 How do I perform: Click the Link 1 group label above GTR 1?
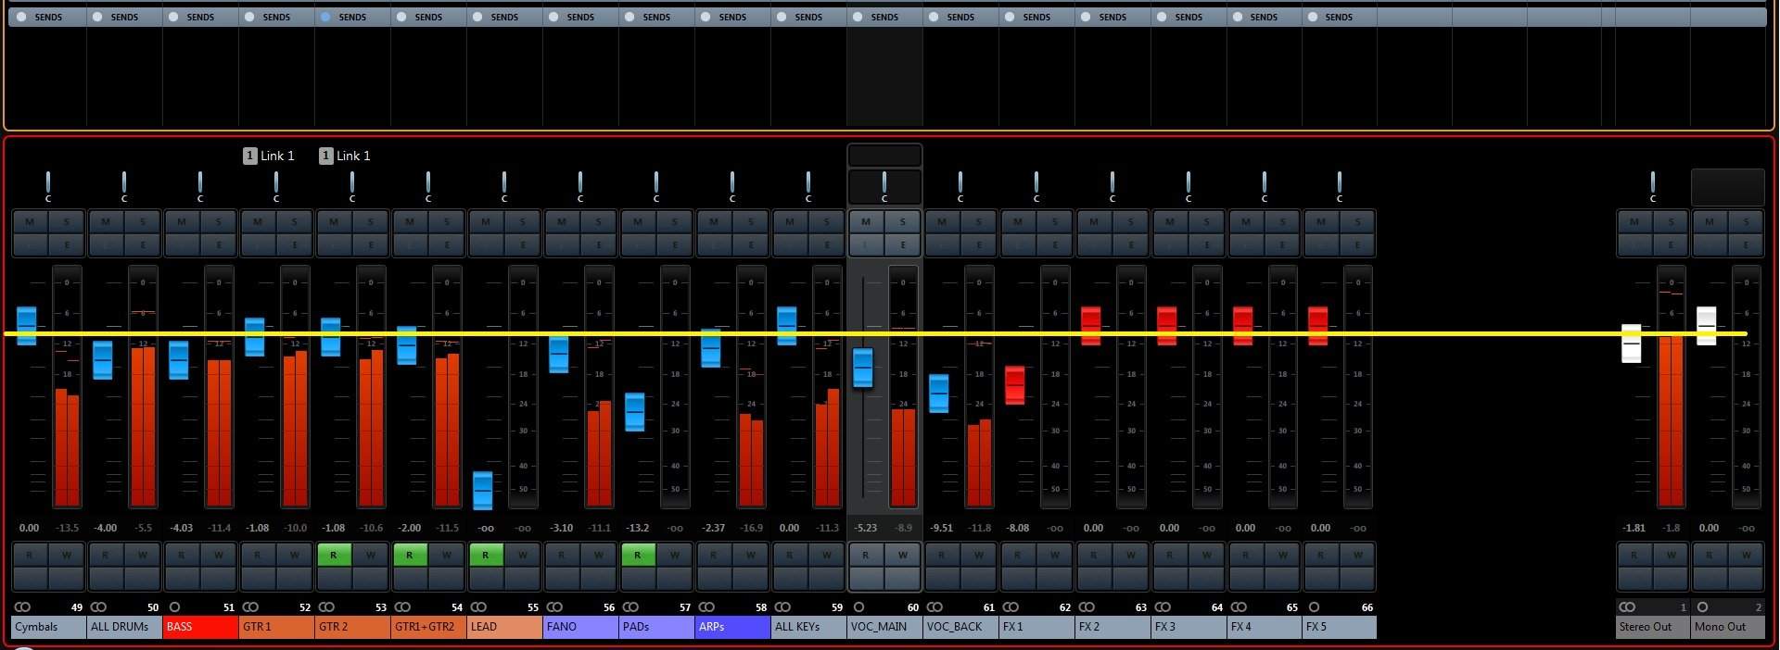269,156
